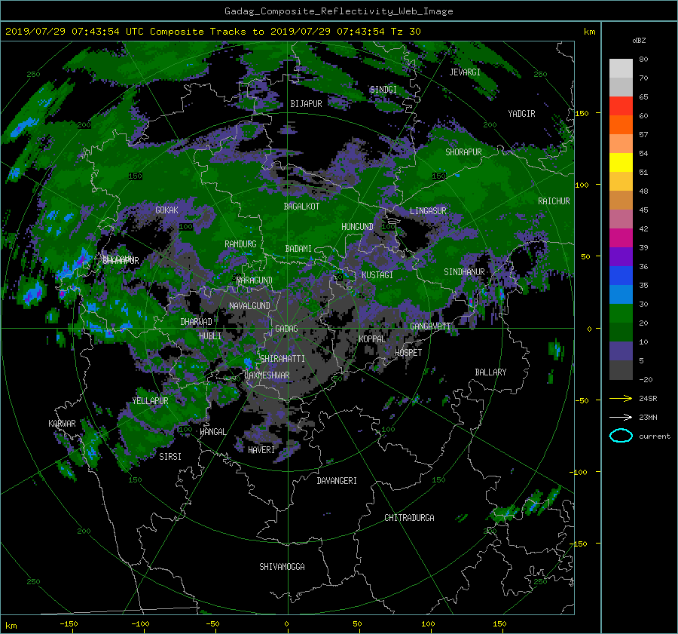Pick the purple 36-39 dBZ color swatch

pos(621,256)
